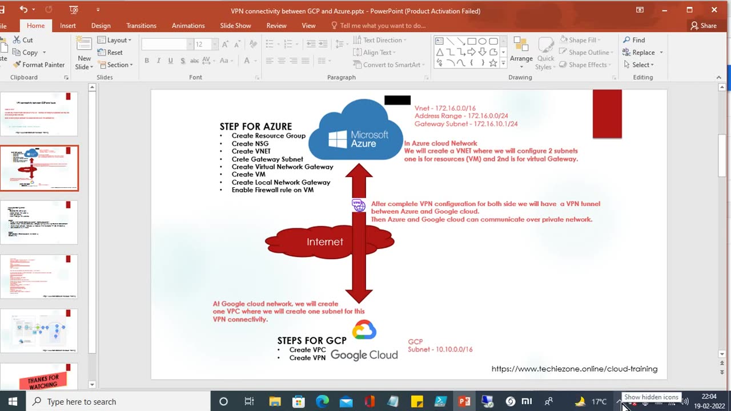Justify text in paragraph group

[307, 61]
